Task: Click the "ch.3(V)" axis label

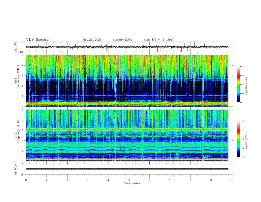Action: [x=16, y=169]
